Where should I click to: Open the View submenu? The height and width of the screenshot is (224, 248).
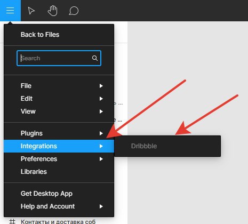tap(59, 111)
